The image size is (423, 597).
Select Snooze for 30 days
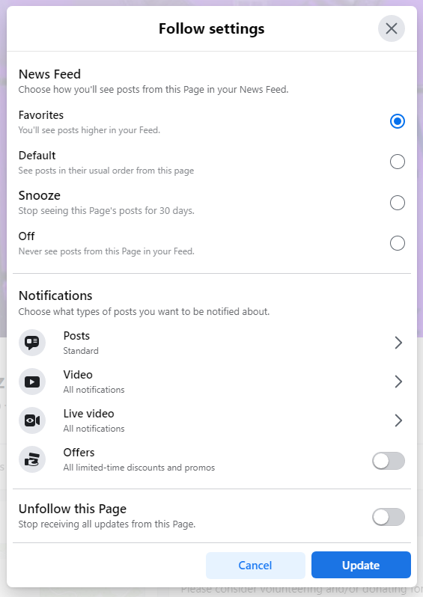397,203
